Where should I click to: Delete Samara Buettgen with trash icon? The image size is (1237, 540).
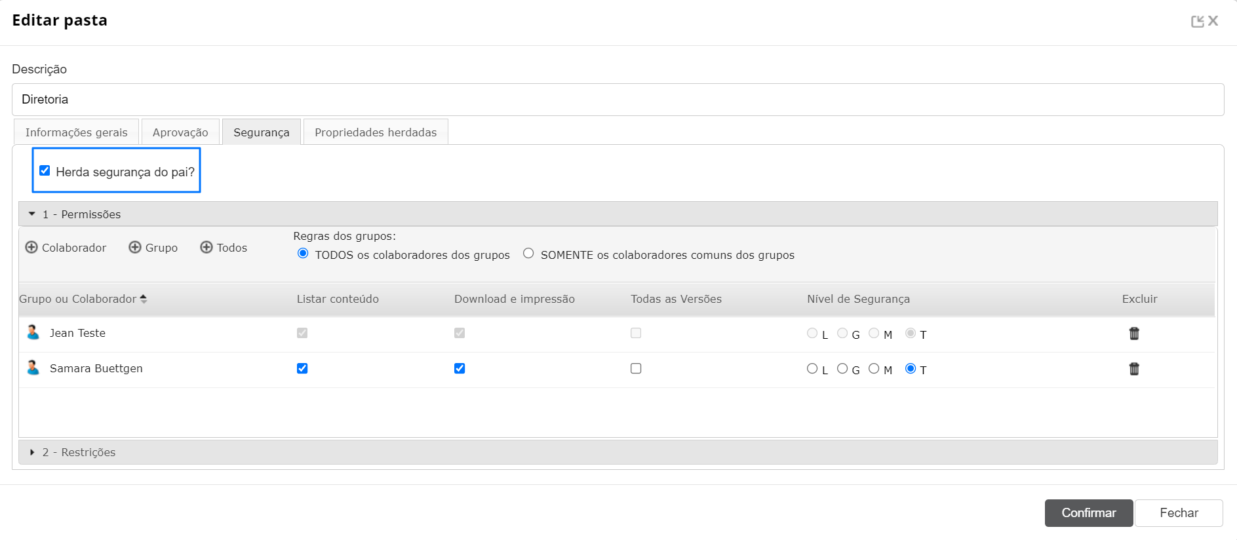(1134, 369)
